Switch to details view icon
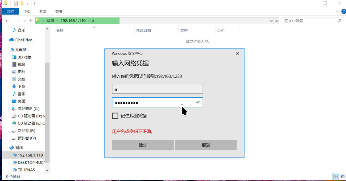The width and height of the screenshot is (346, 181). (x=336, y=176)
